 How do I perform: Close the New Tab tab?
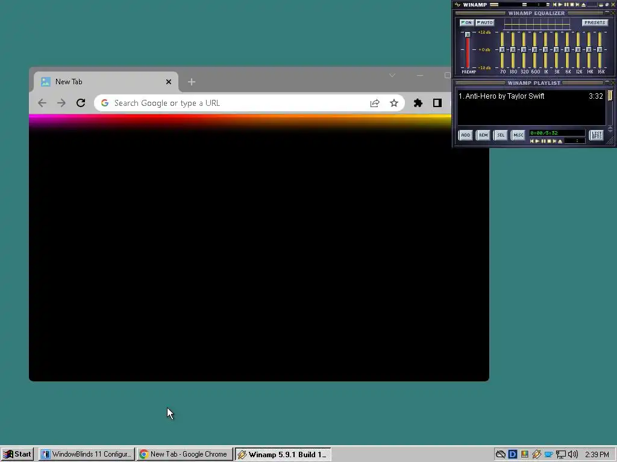click(169, 82)
